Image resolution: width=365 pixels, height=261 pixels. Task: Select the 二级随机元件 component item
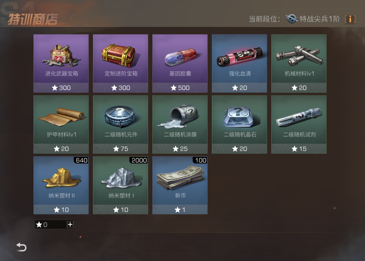coord(120,124)
